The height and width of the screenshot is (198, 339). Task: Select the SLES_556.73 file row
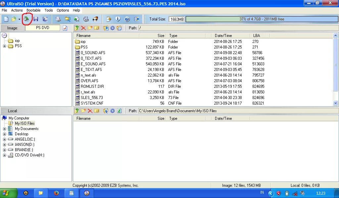(x=170, y=98)
